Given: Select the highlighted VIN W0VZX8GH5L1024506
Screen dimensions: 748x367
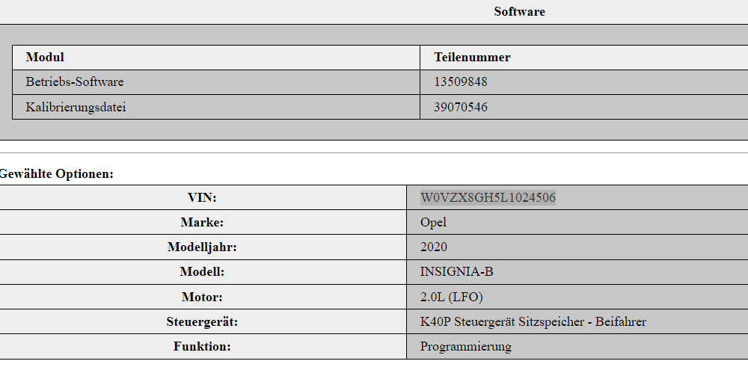Looking at the screenshot, I should 488,197.
